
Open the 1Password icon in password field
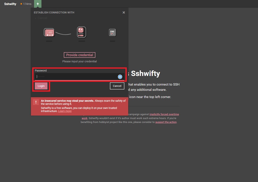(120, 77)
